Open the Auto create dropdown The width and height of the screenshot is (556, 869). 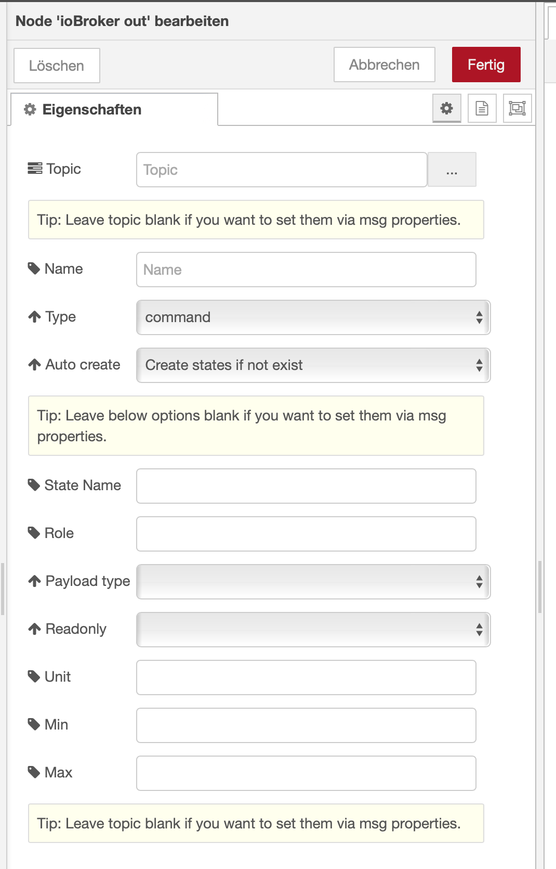[x=313, y=365]
